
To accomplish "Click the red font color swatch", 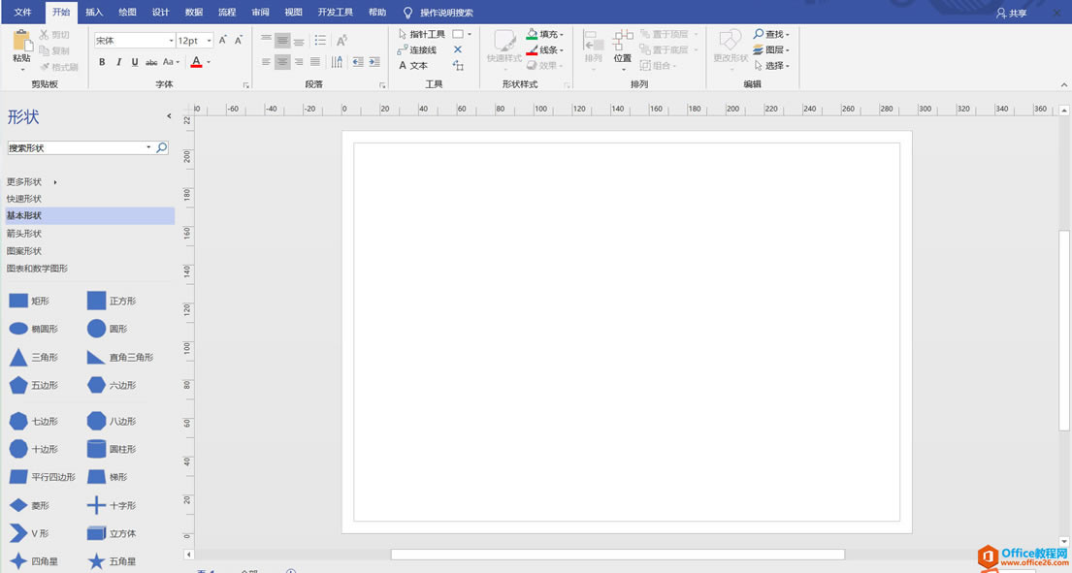I will click(x=196, y=62).
